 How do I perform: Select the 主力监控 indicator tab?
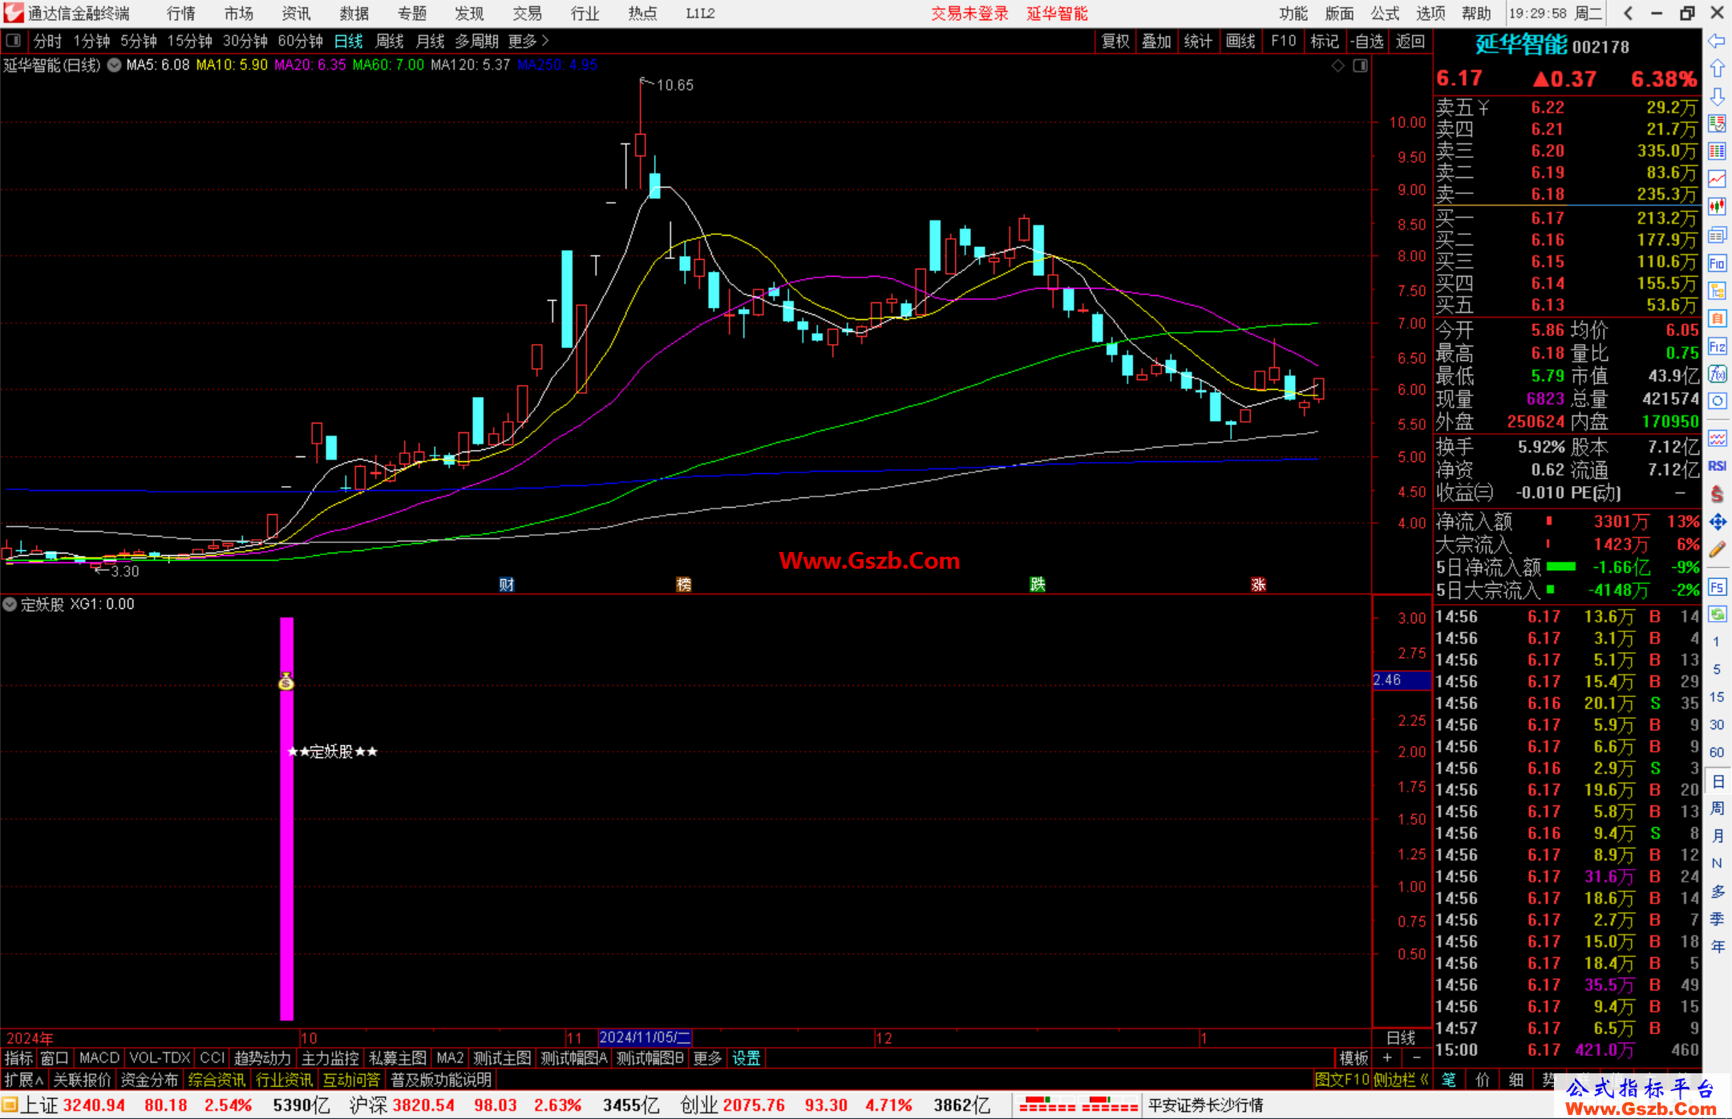(330, 1058)
